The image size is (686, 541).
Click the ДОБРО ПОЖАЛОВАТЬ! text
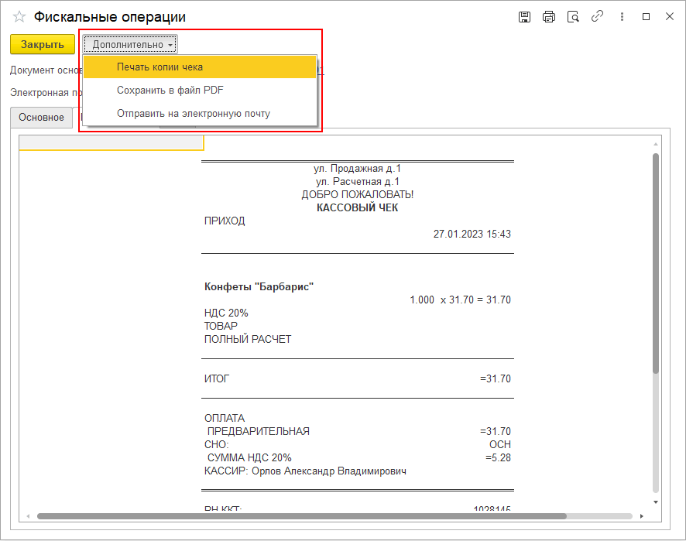pos(358,194)
